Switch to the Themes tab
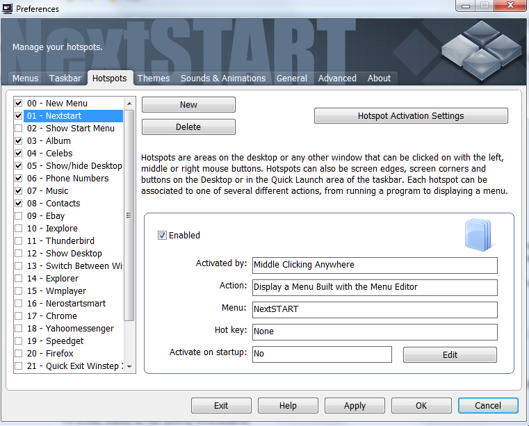The width and height of the screenshot is (529, 426). coord(153,79)
